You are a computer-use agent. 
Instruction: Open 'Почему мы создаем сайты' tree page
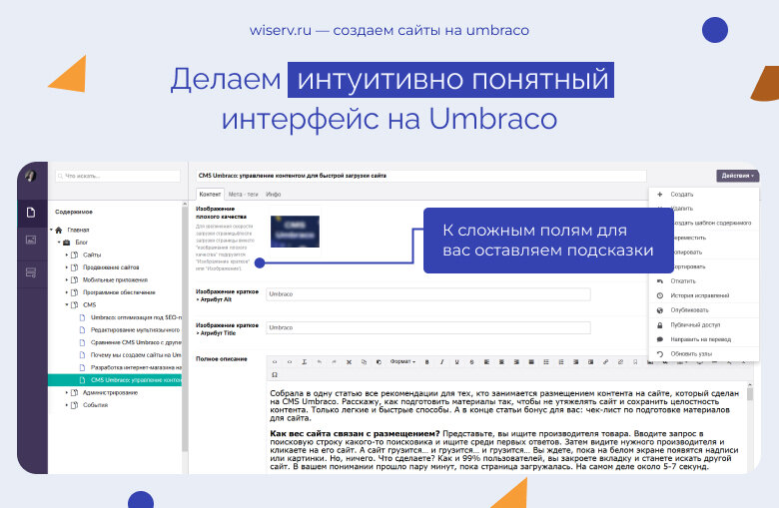[x=136, y=355]
